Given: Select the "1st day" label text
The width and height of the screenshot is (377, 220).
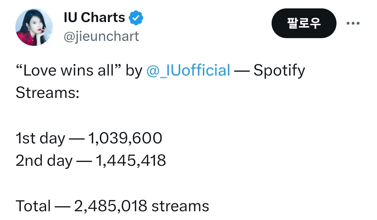Looking at the screenshot, I should coord(40,139).
